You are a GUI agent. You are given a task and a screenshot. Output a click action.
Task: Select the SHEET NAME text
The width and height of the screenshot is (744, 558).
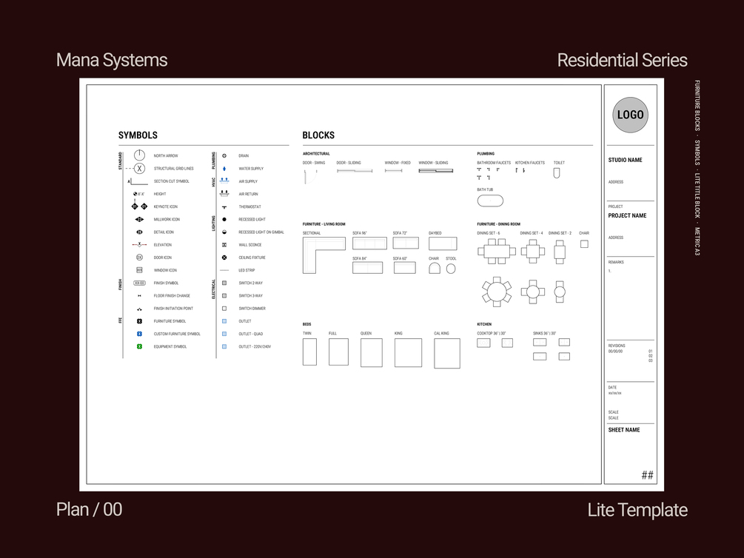click(624, 430)
